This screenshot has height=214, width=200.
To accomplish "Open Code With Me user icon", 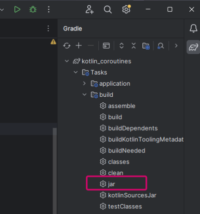I will (x=90, y=9).
